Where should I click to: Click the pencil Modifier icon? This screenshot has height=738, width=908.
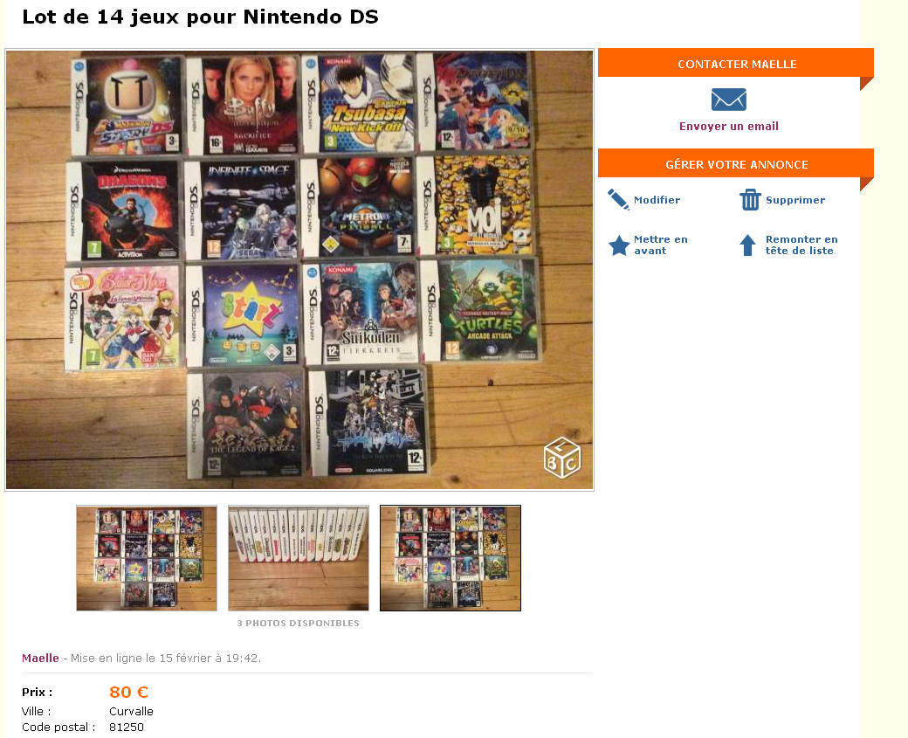[x=618, y=199]
